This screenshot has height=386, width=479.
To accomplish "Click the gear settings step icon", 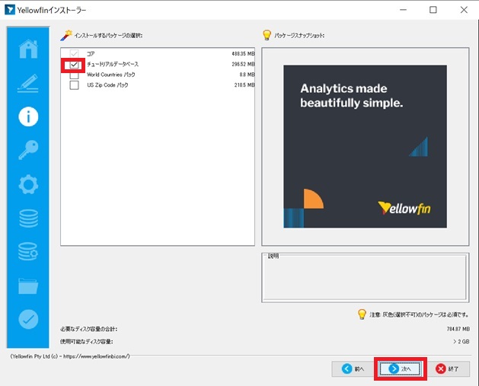I will [28, 184].
